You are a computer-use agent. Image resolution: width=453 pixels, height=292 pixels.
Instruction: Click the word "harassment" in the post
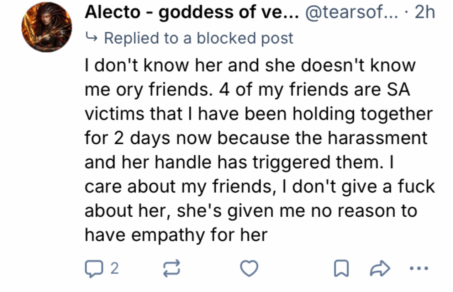pos(377,138)
